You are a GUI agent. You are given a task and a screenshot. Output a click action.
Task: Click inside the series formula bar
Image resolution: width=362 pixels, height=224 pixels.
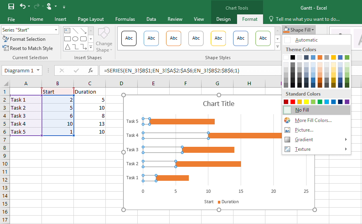coord(192,70)
